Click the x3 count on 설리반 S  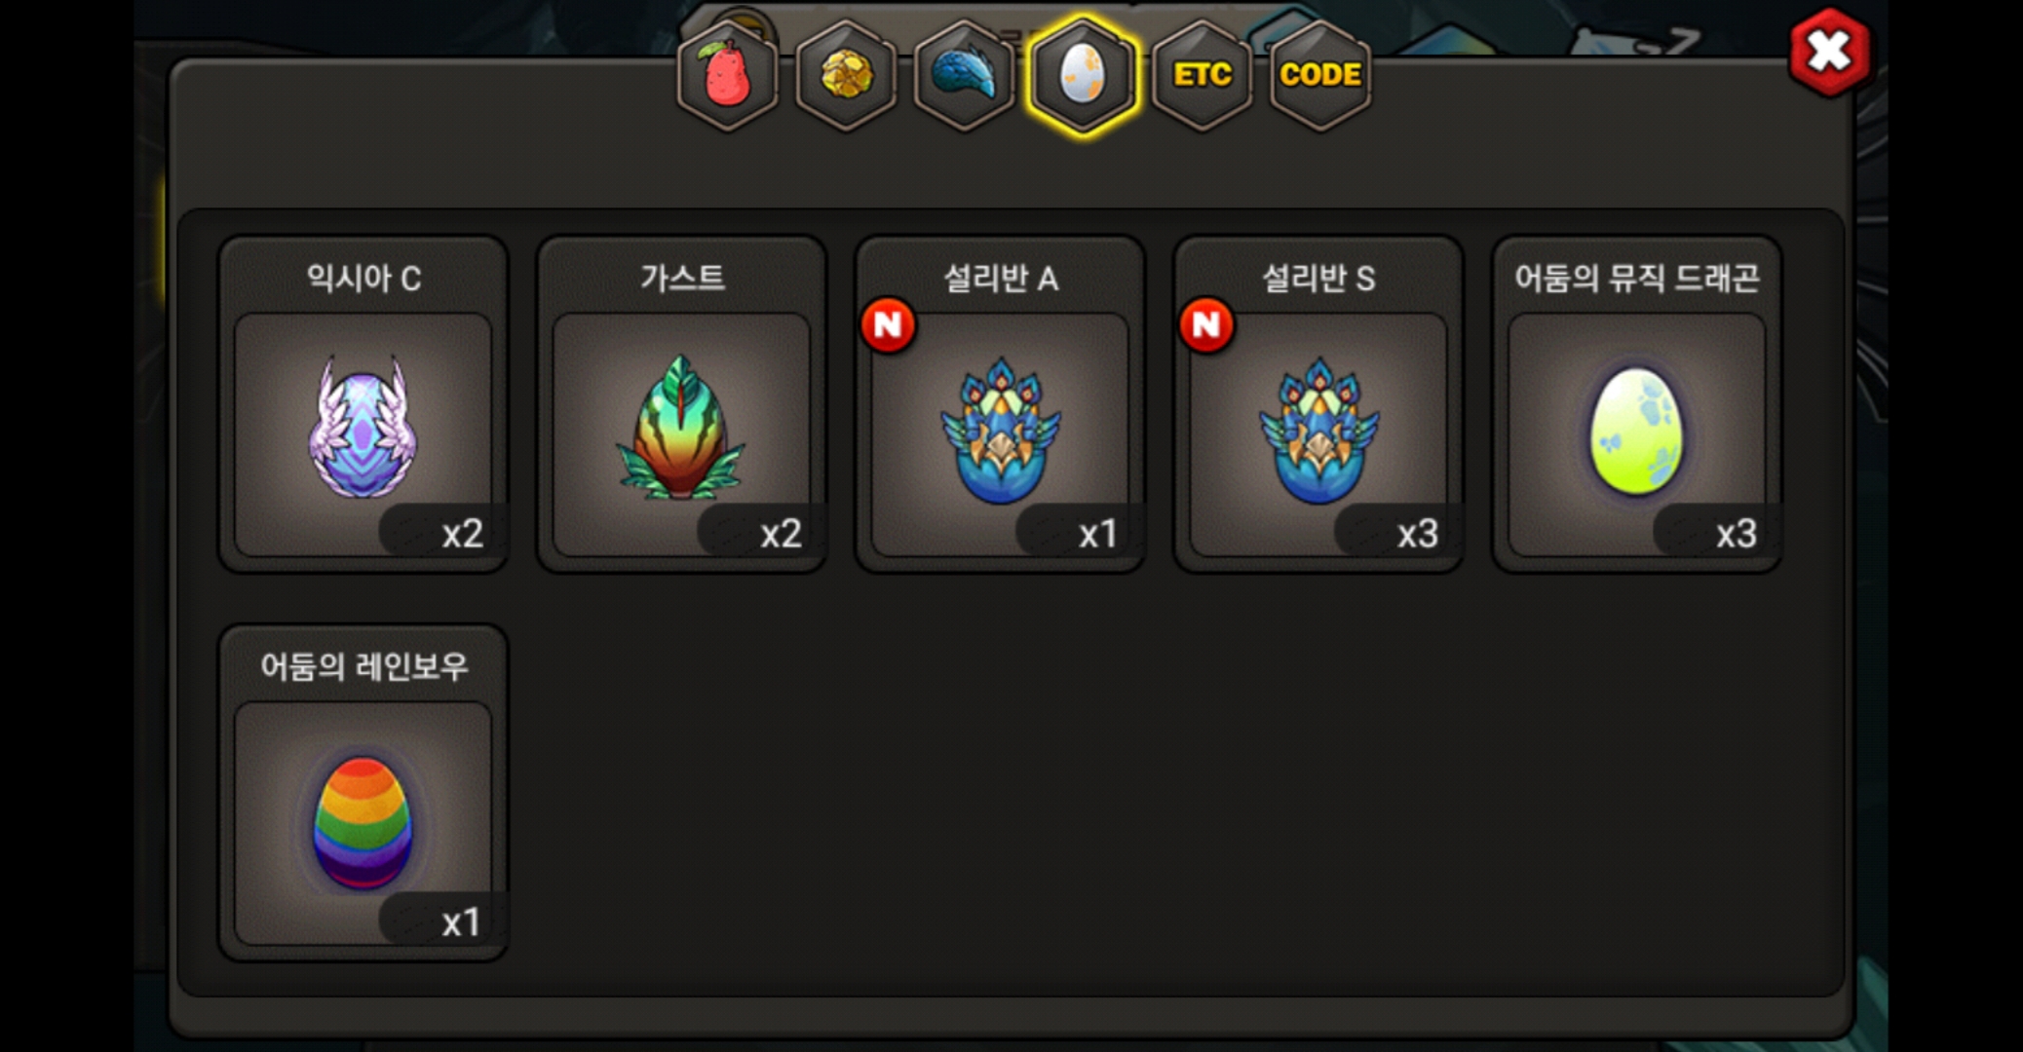(1417, 534)
